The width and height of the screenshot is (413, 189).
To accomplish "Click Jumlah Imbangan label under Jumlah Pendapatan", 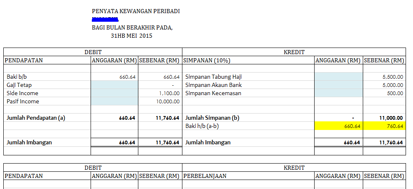I will tap(29, 142).
